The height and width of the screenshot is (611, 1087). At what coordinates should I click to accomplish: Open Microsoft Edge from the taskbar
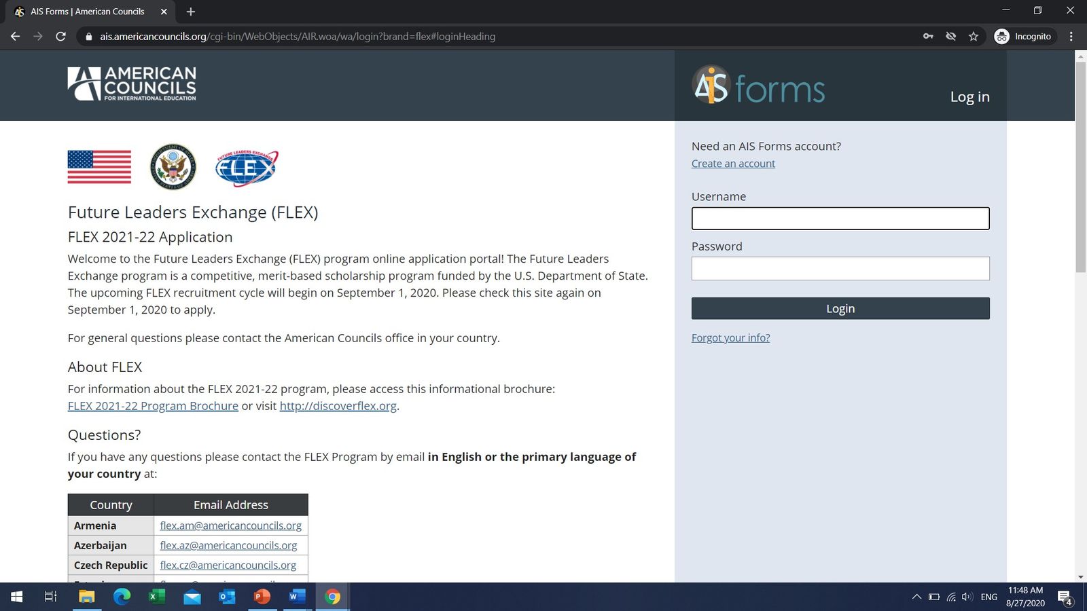point(122,597)
